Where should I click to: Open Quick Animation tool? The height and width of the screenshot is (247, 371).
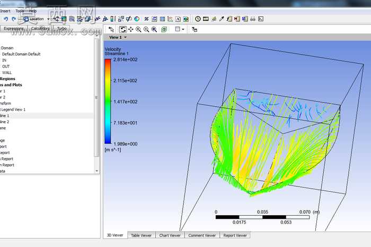[214, 19]
